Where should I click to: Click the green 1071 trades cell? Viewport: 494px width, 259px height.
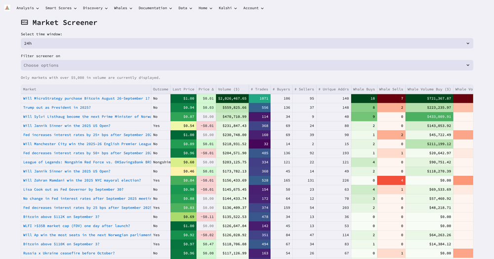pyautogui.click(x=259, y=98)
